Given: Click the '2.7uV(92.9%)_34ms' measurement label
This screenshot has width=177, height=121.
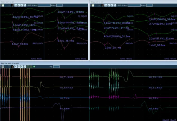Looking at the screenshot, I should (x=160, y=24).
